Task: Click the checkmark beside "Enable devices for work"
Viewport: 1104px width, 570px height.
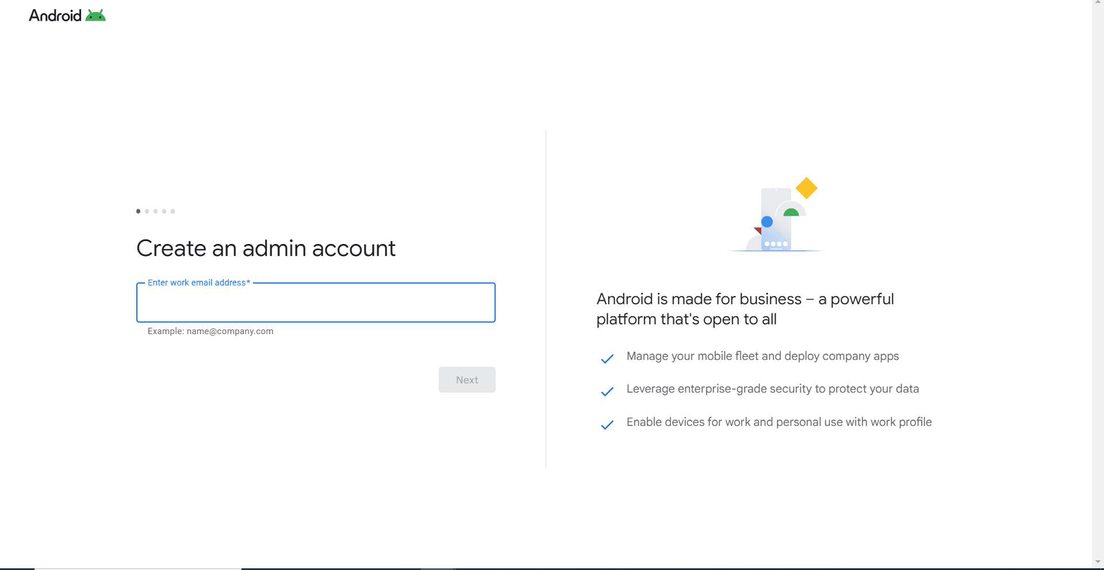Action: pyautogui.click(x=607, y=425)
